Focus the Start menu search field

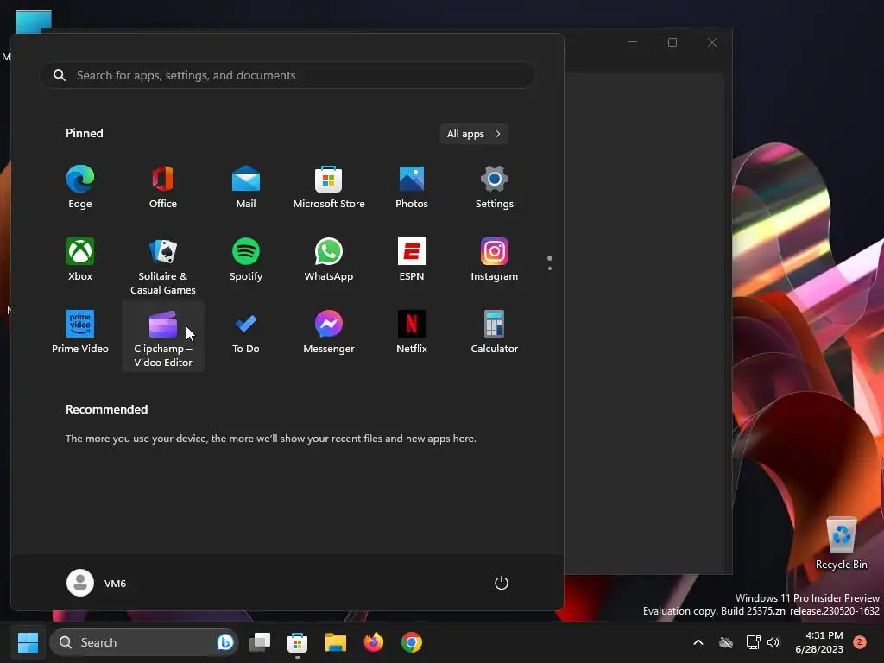(287, 75)
